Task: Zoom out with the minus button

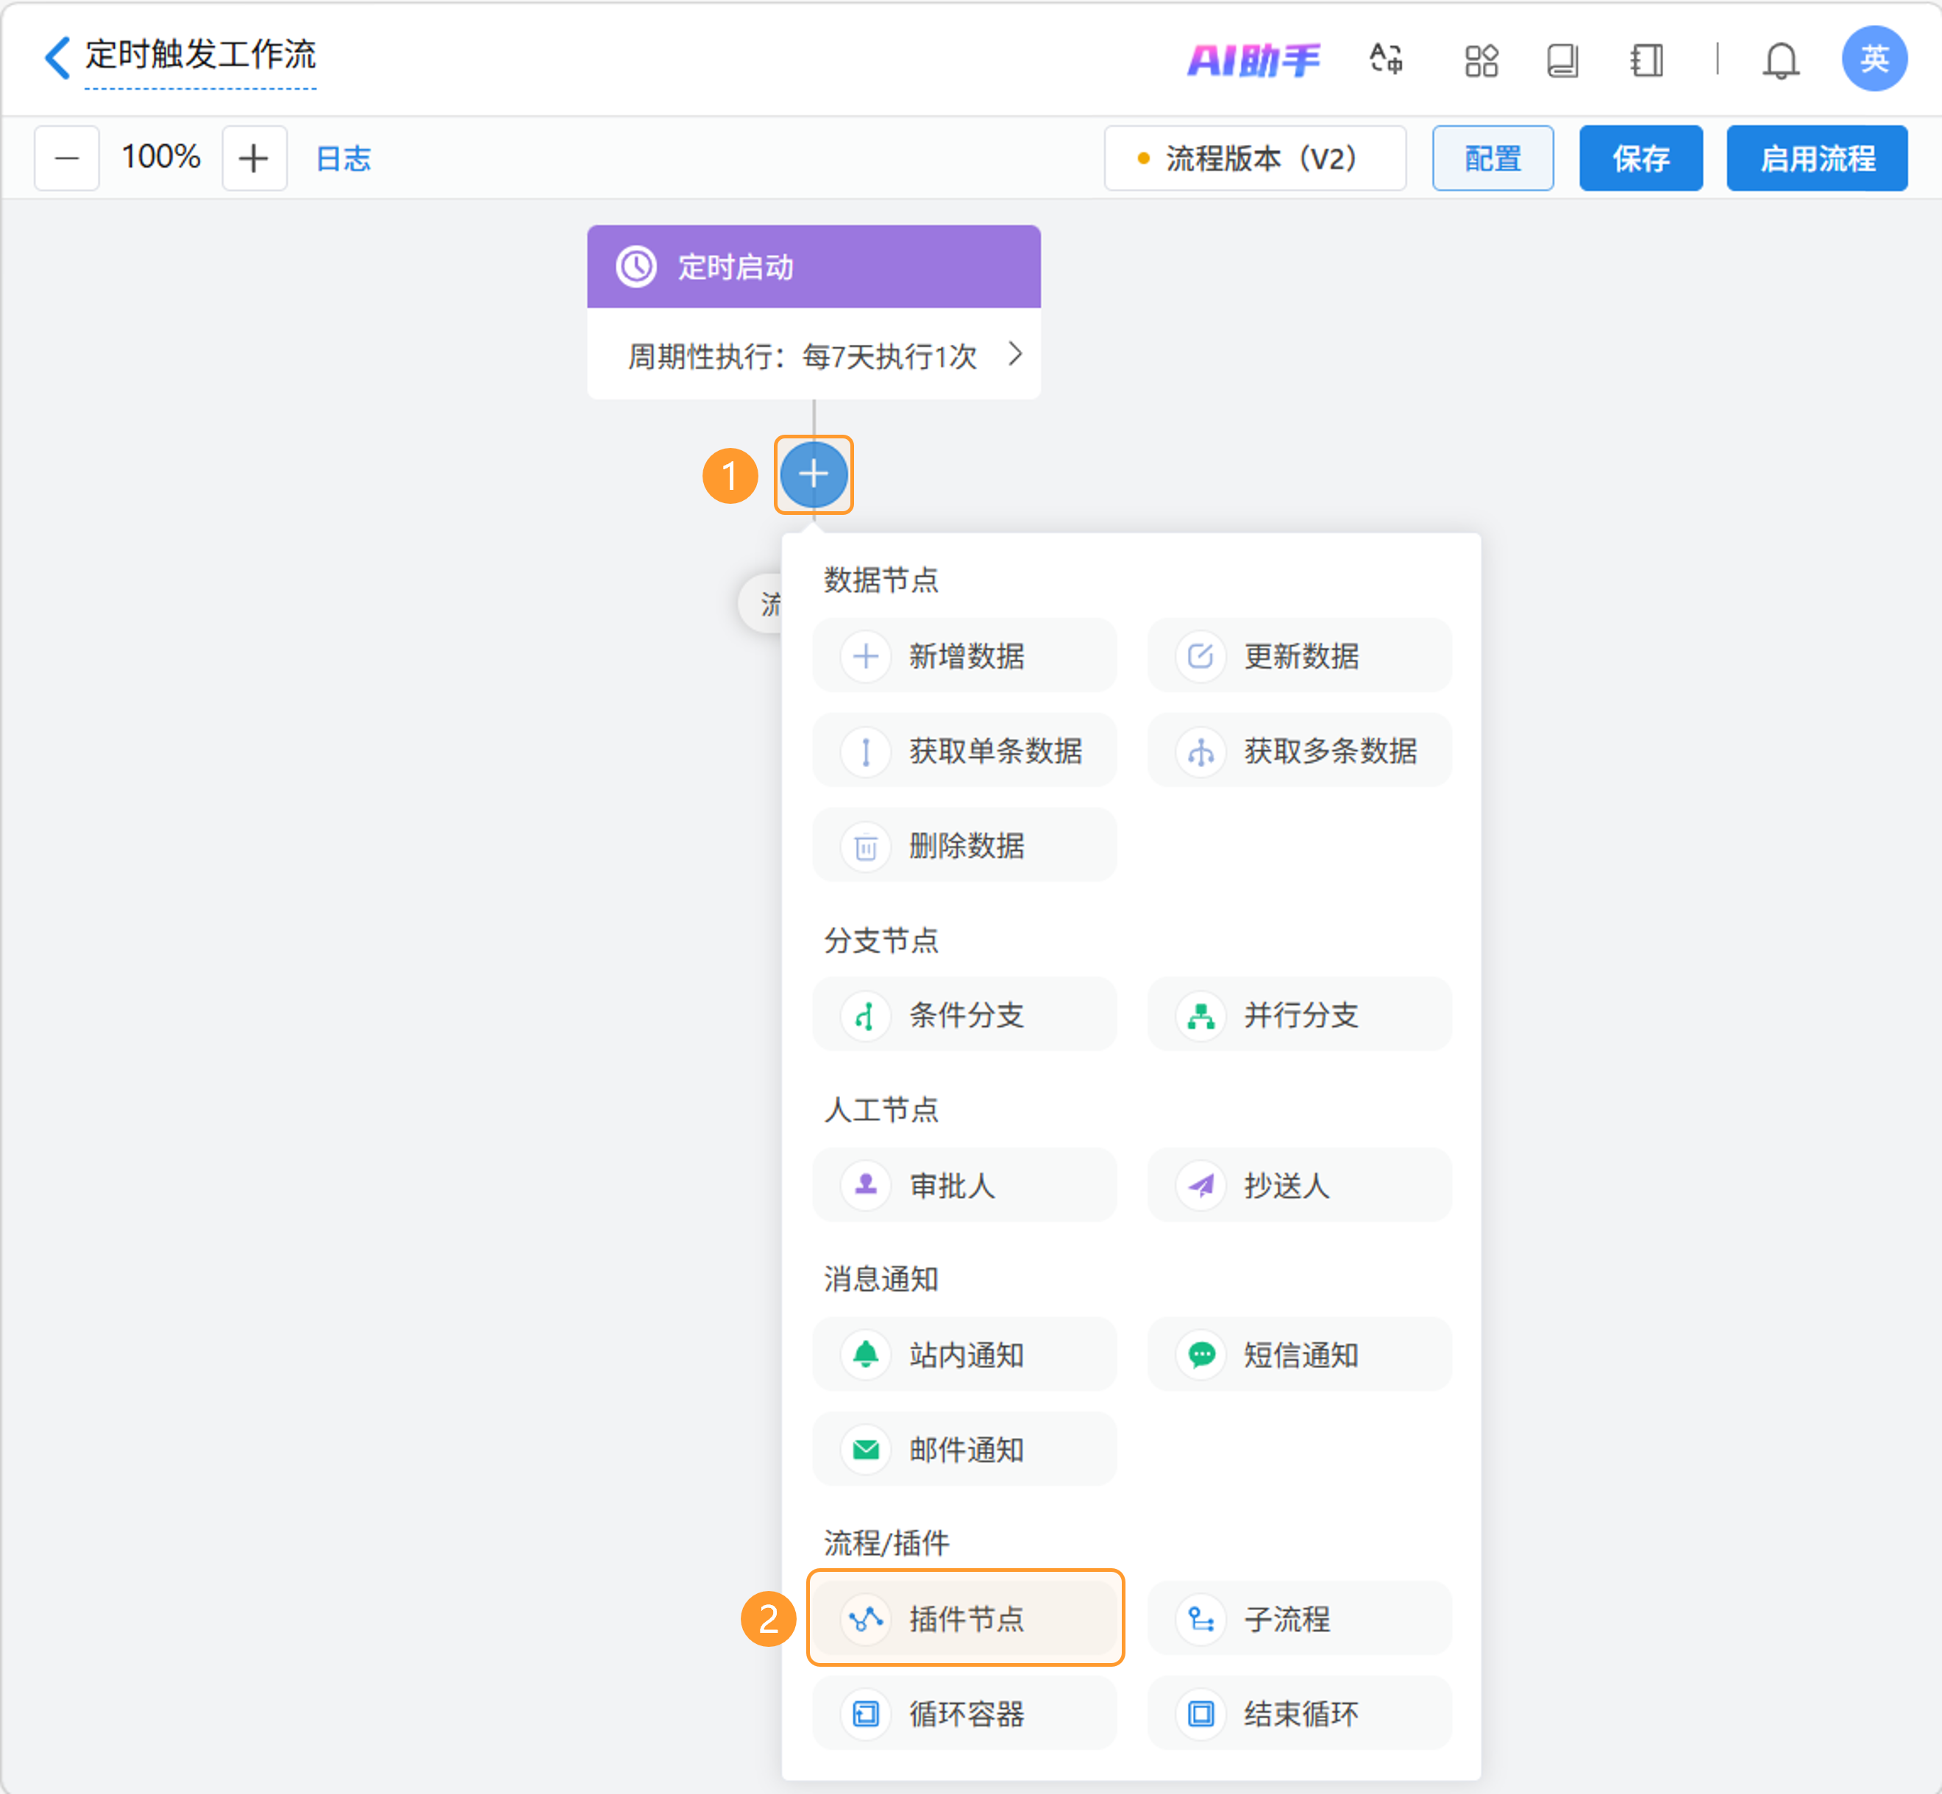Action: click(67, 158)
